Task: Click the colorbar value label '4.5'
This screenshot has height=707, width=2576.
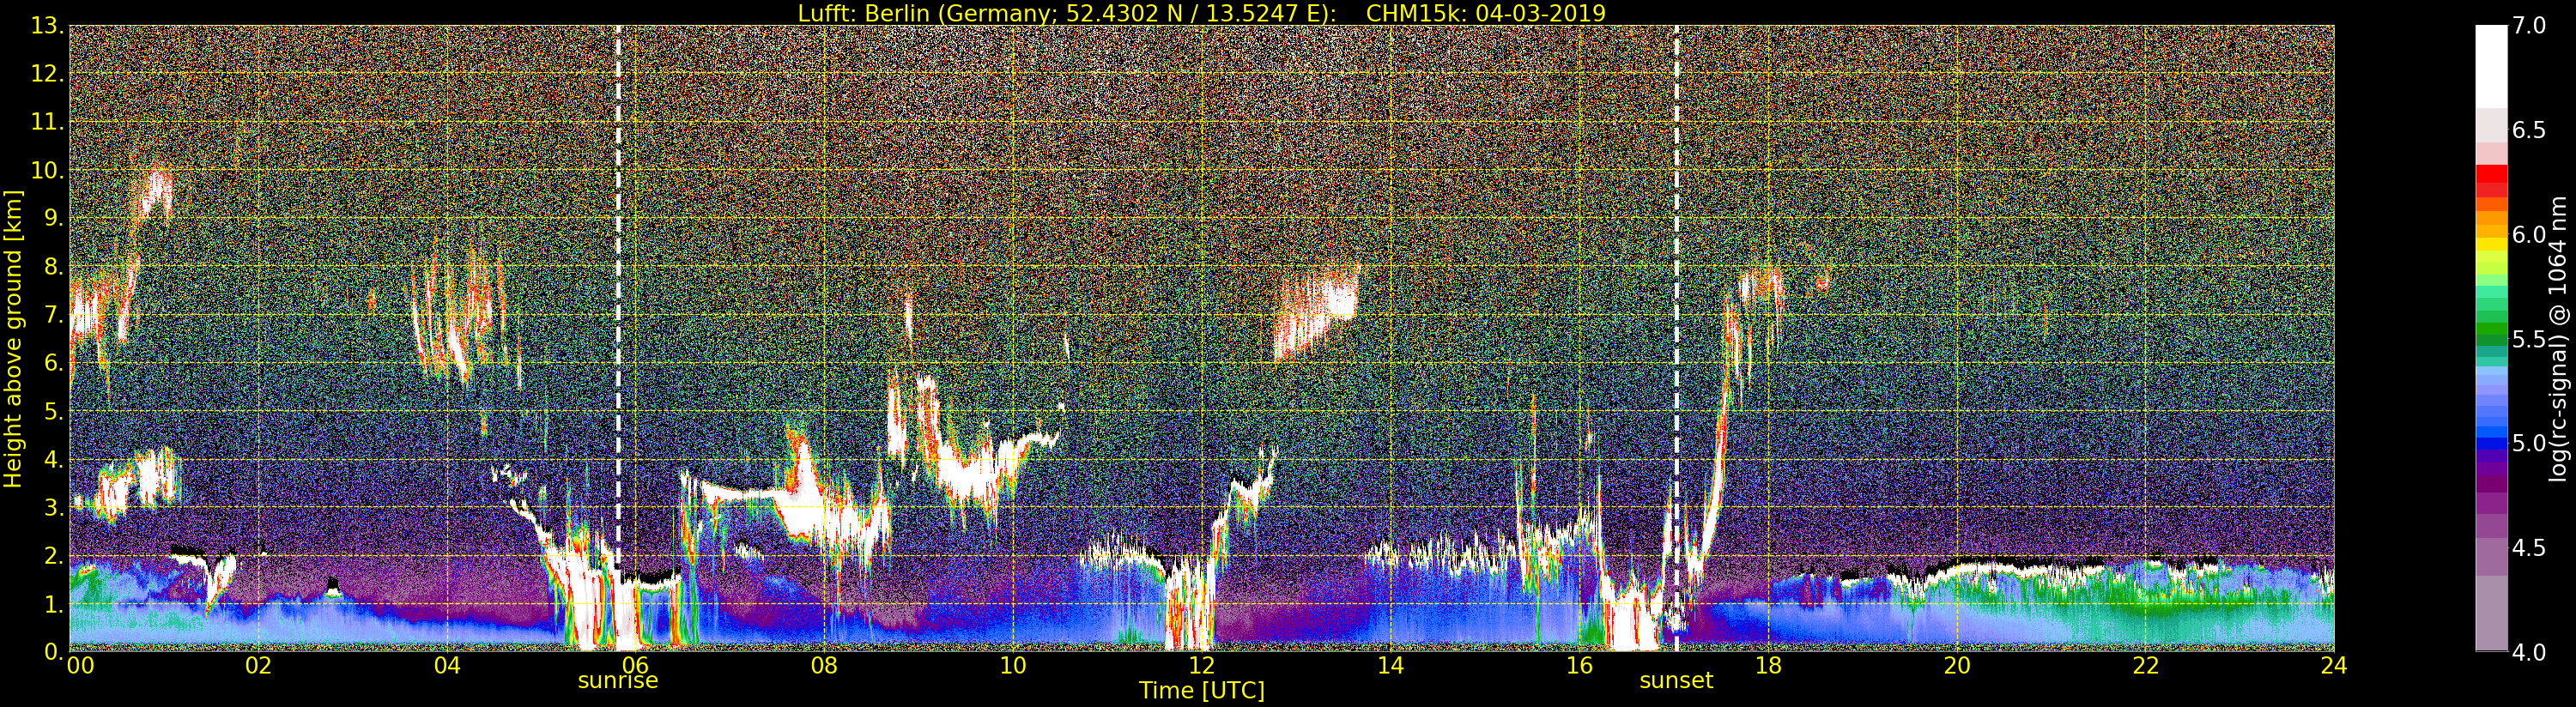Action: pos(2529,548)
